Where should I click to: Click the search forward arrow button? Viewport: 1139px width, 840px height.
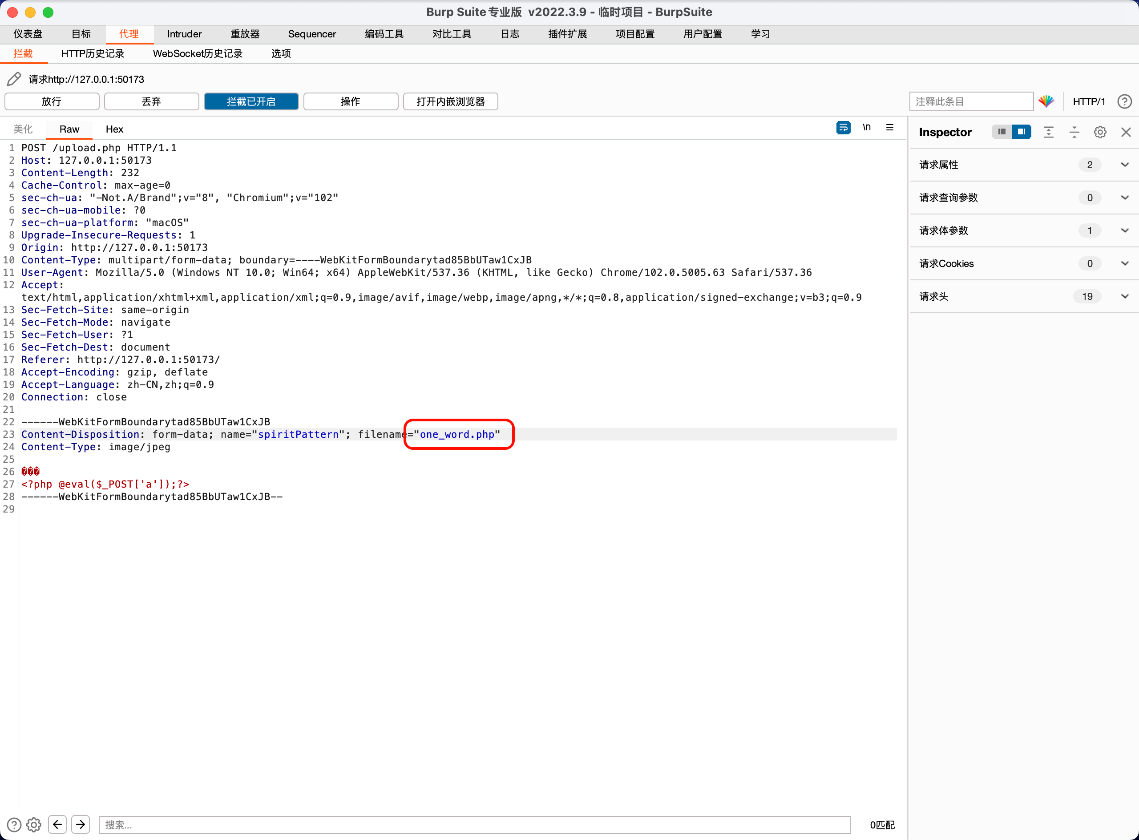pos(81,824)
